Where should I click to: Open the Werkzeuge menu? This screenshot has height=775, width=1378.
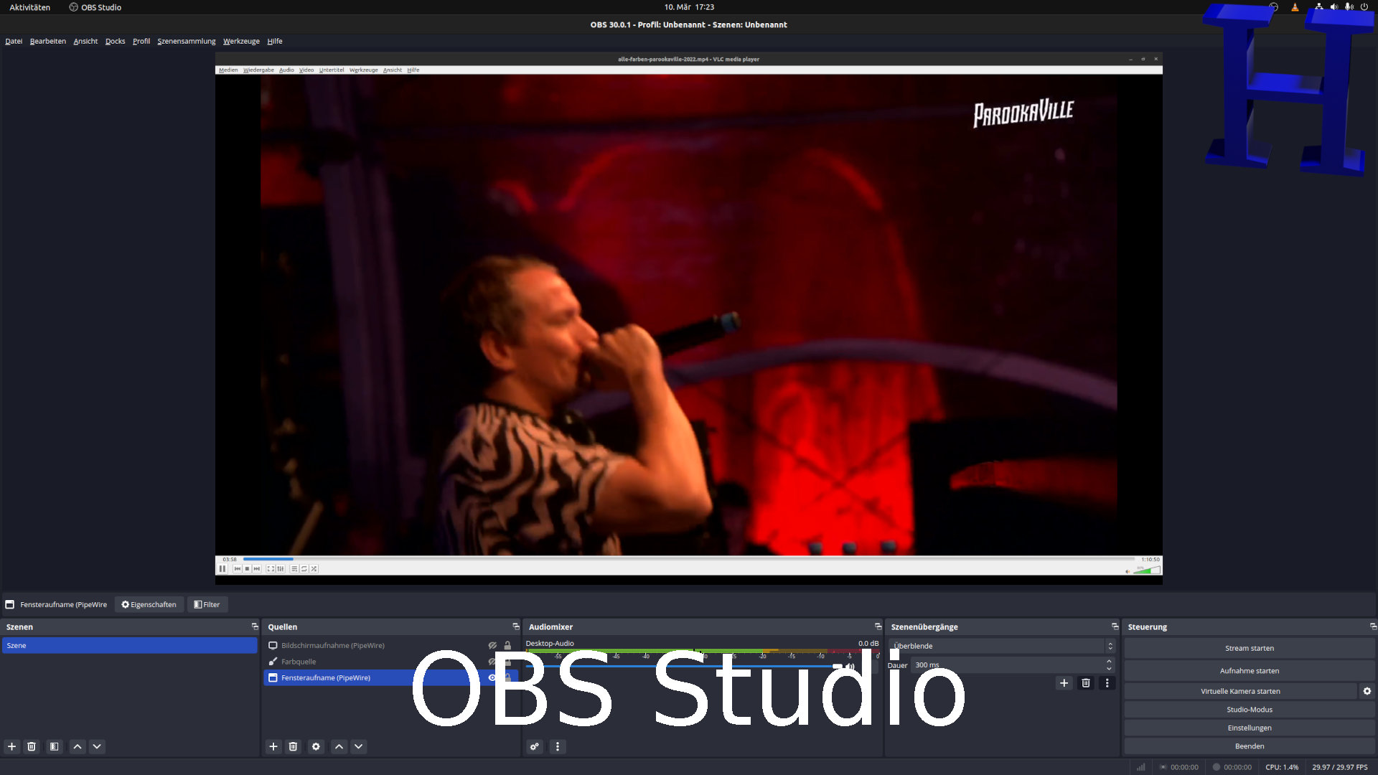241,41
